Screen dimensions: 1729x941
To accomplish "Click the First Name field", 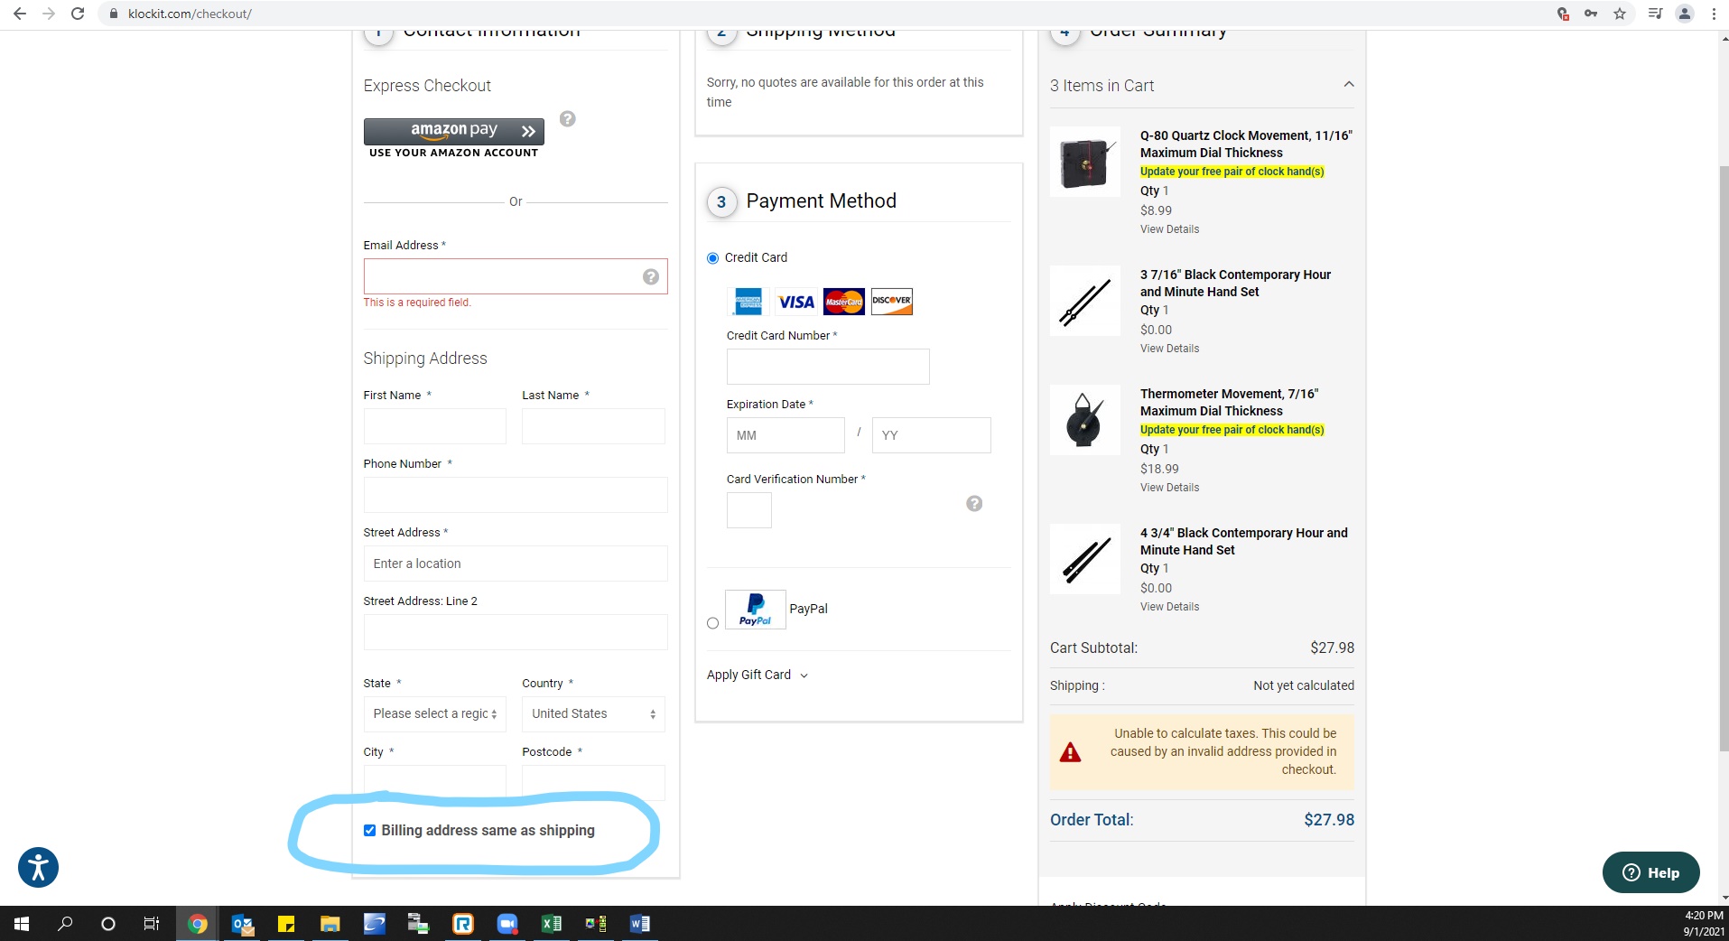I will [x=435, y=426].
